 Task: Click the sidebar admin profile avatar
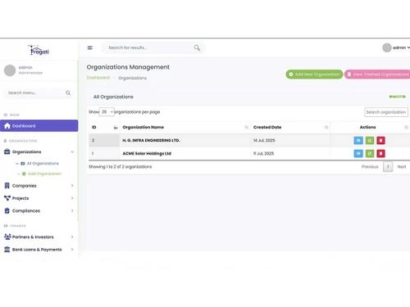click(x=10, y=70)
